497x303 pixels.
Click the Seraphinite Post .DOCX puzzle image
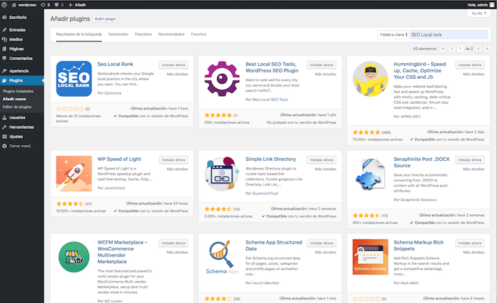coord(370,174)
